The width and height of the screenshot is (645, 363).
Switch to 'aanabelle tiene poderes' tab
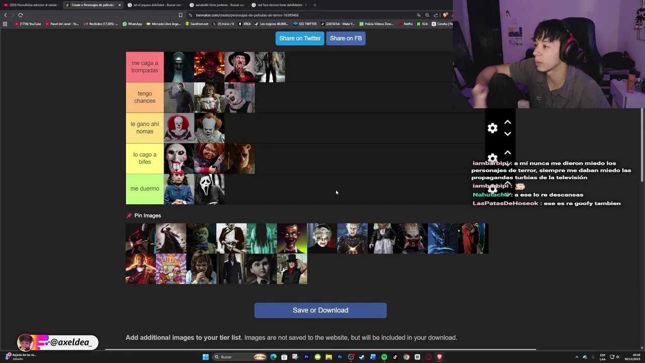[x=217, y=5]
